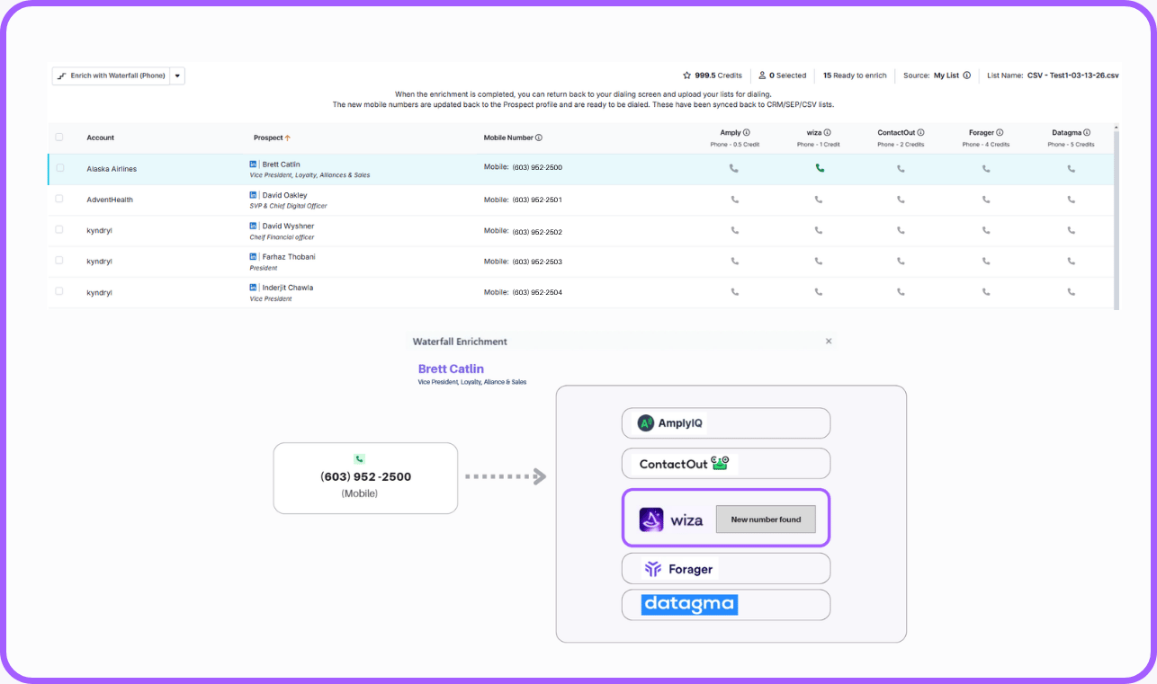Click the star icon next to 999.5 Credits
The image size is (1157, 684).
pyautogui.click(x=687, y=76)
